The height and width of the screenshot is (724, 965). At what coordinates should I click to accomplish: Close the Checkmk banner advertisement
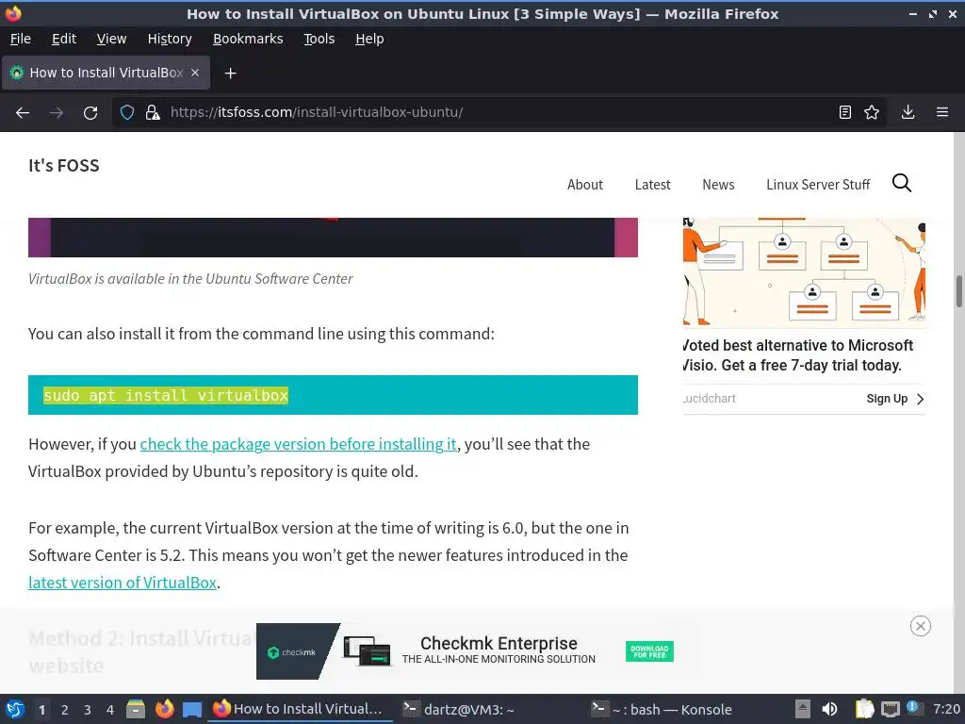coord(920,626)
